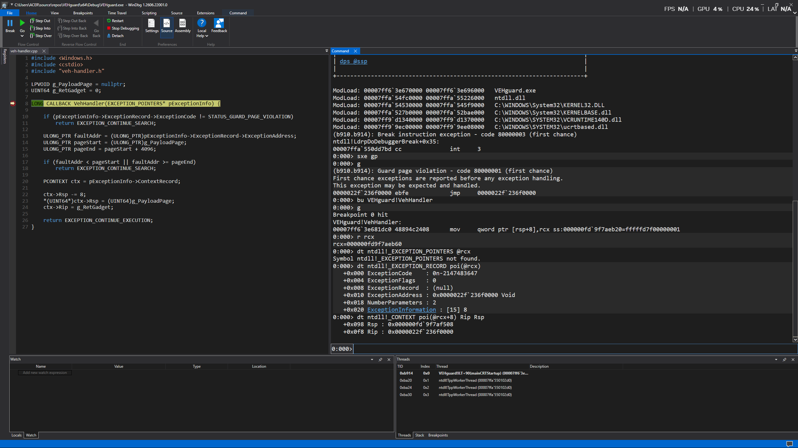Click the Description column header in Threads
The image size is (798, 448).
click(x=539, y=366)
